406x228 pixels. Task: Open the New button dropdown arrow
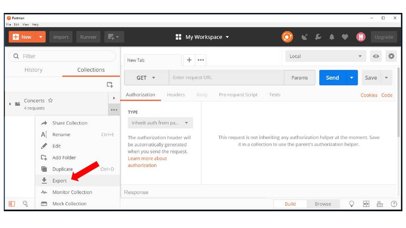(x=41, y=37)
